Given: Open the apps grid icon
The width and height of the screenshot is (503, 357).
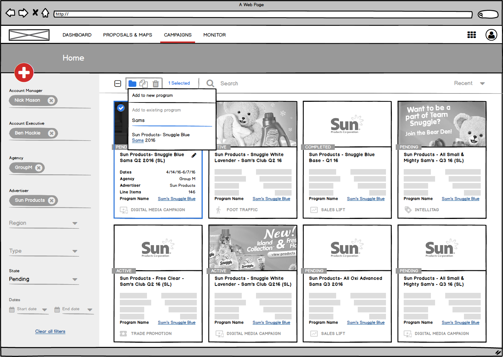Looking at the screenshot, I should click(x=471, y=35).
